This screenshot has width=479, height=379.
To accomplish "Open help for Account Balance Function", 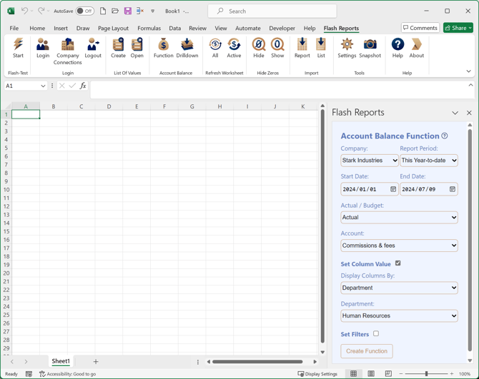I will (x=445, y=136).
